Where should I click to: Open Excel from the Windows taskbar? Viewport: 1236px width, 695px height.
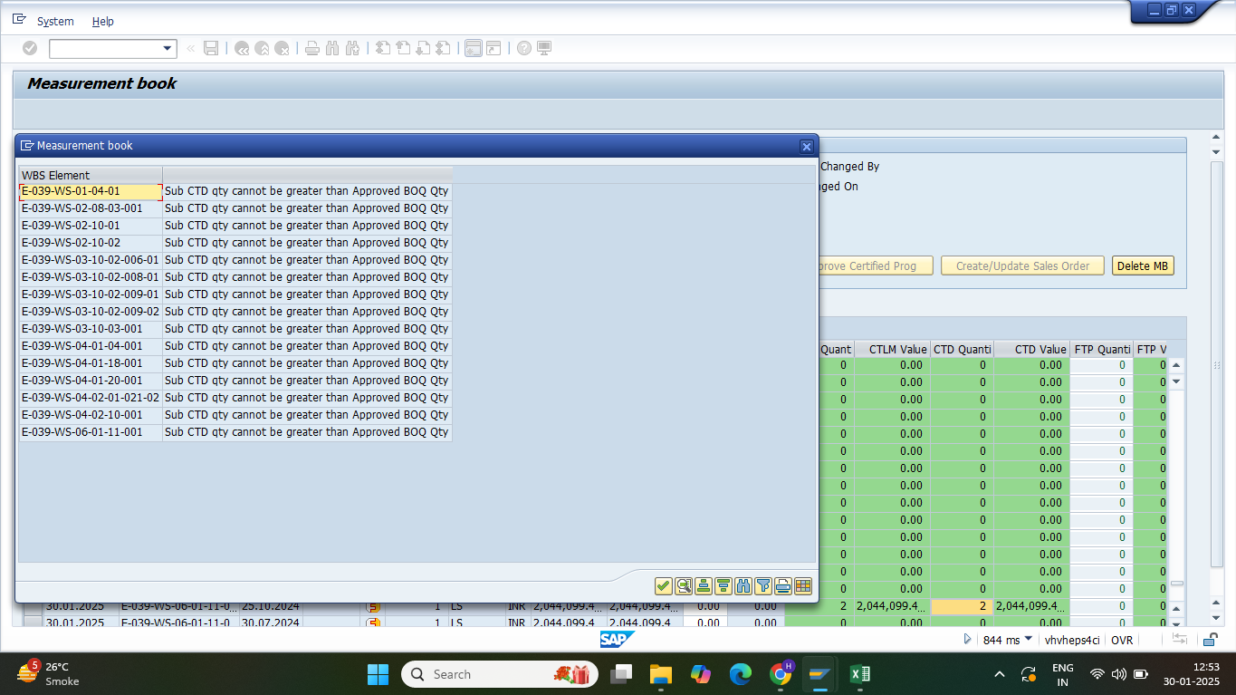click(860, 674)
